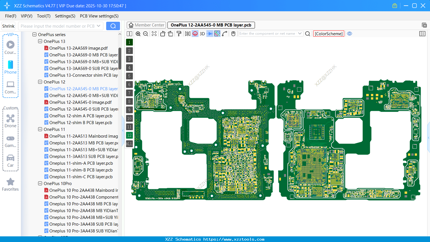Screen dimensions: 430x242
Task: Click the Shrink button
Action: [x=8, y=26]
